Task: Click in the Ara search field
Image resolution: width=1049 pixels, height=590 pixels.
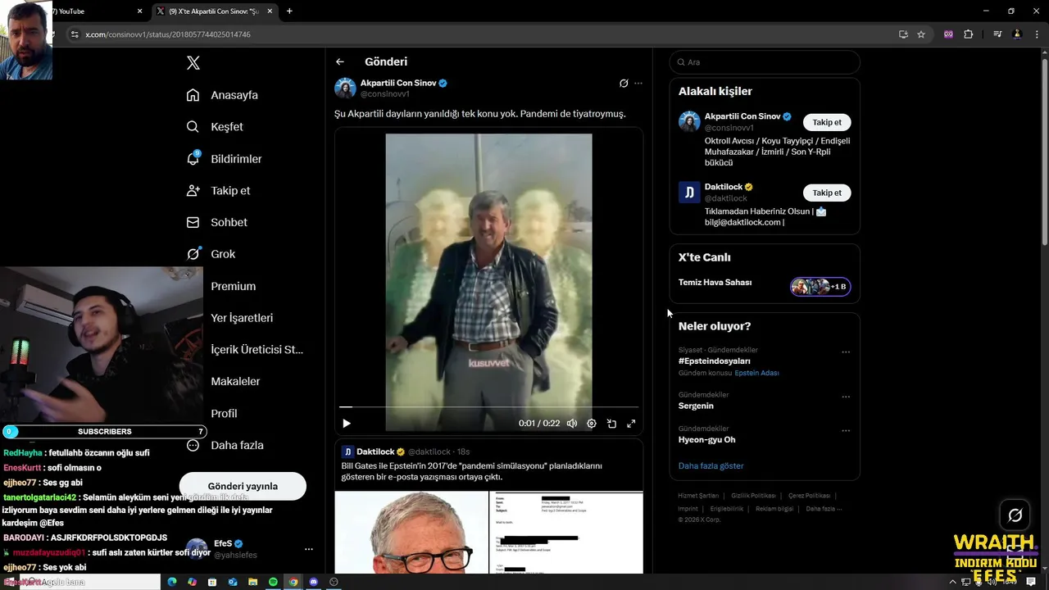Action: pos(765,62)
